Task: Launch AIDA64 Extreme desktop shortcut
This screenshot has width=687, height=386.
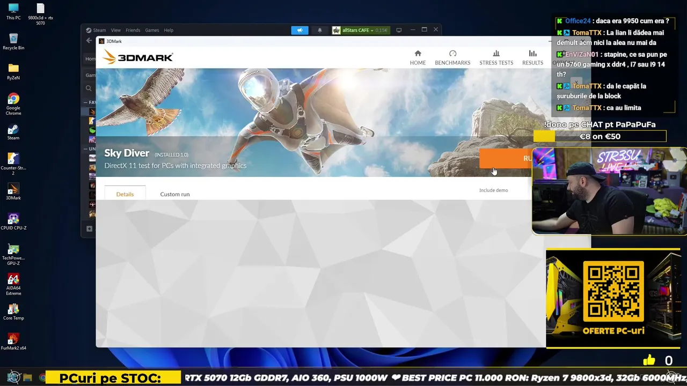Action: click(13, 284)
